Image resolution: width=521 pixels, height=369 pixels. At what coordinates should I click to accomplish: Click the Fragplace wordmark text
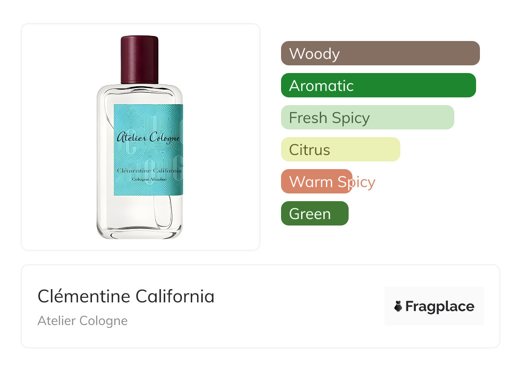coord(440,307)
